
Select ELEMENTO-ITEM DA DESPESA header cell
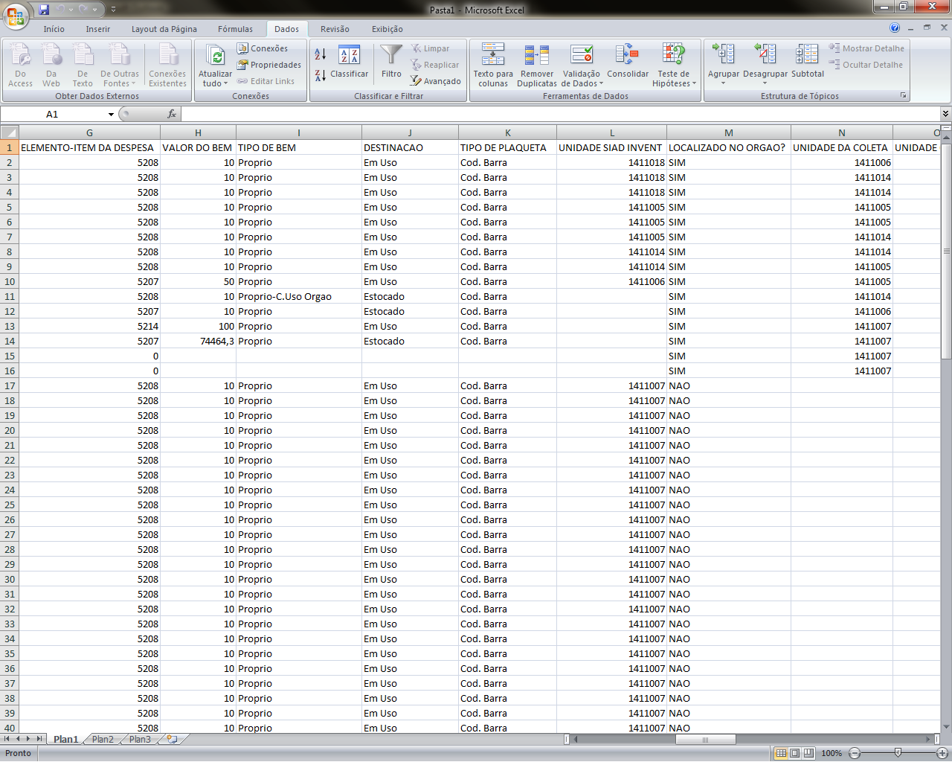pyautogui.click(x=89, y=147)
